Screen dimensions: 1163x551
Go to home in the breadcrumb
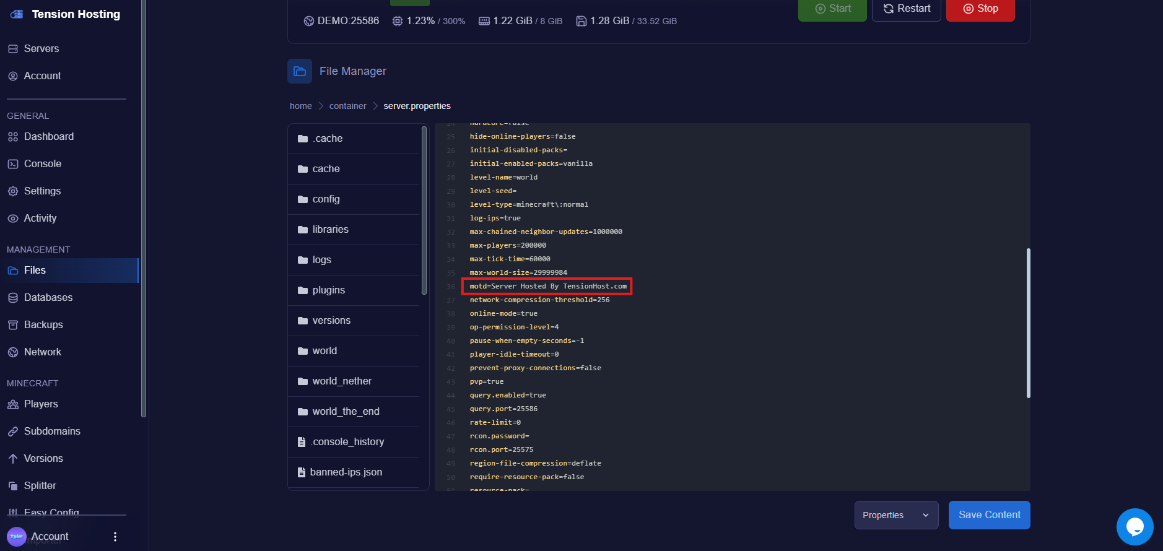coord(301,106)
